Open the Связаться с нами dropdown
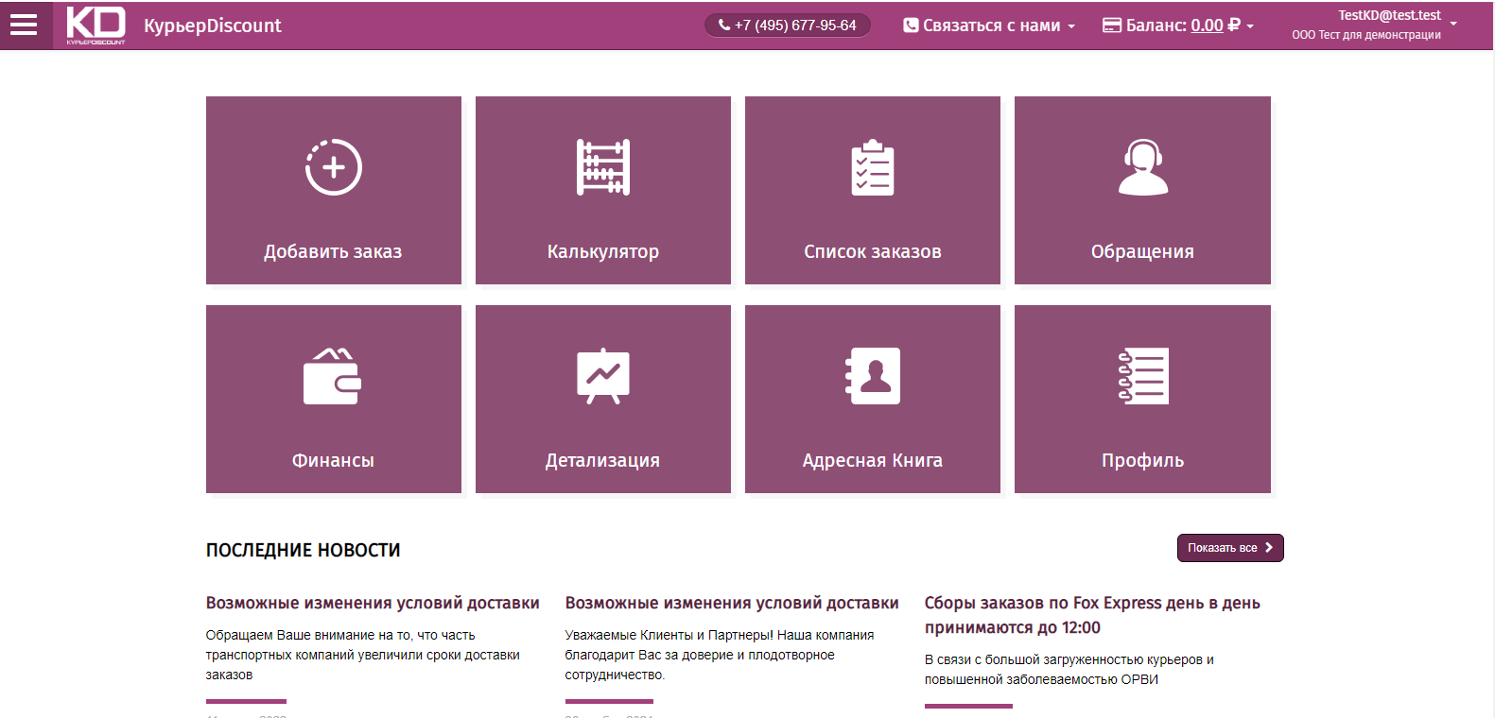Screen dimensions: 1495x718 989,26
